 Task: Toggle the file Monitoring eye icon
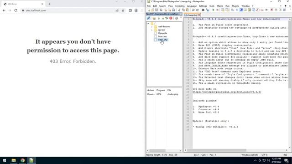click(x=266, y=10)
